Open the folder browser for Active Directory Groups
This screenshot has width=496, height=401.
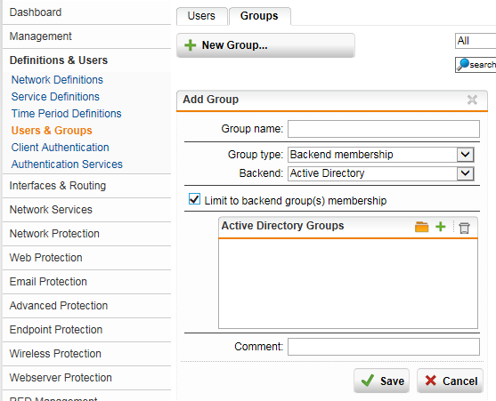point(422,227)
